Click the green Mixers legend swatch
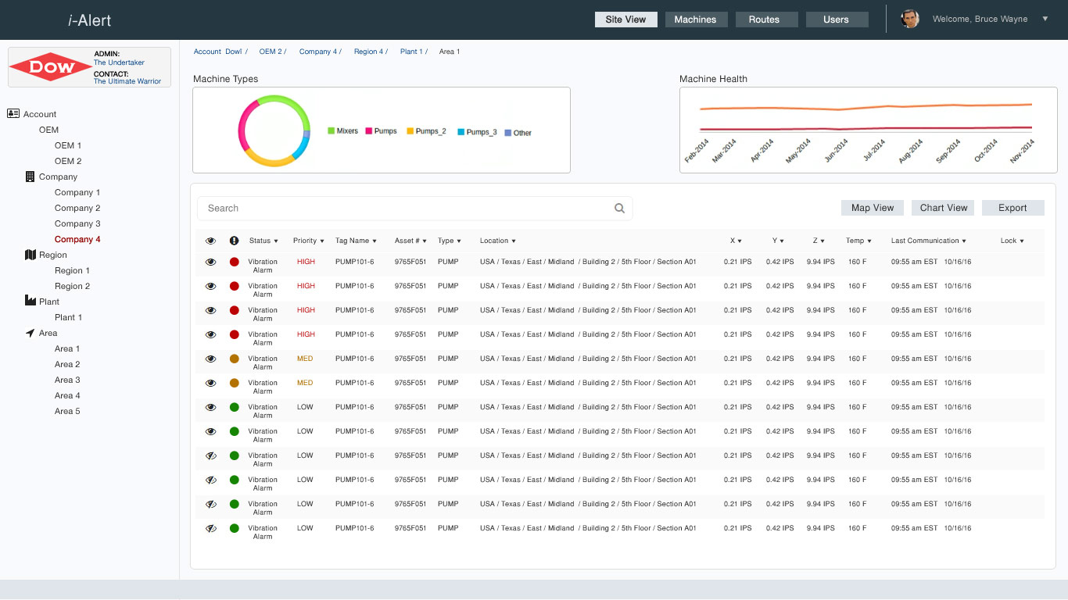The height and width of the screenshot is (600, 1068). click(332, 131)
